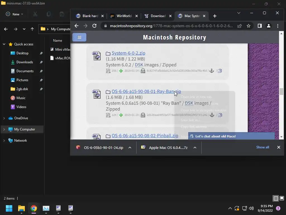Open Let's chat about old Macs
The height and width of the screenshot is (215, 286).
[x=231, y=136]
